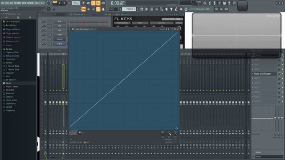
Task: Open the OPTIONS menu
Action: 30,3
